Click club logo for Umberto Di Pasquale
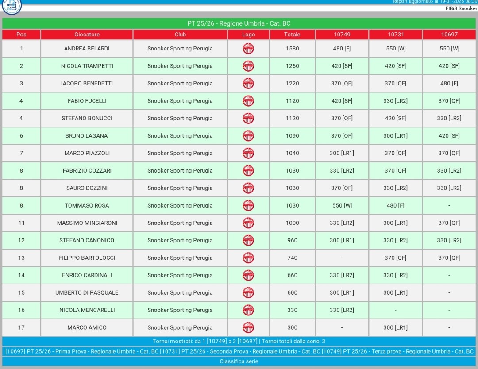The width and height of the screenshot is (478, 369). click(x=248, y=292)
